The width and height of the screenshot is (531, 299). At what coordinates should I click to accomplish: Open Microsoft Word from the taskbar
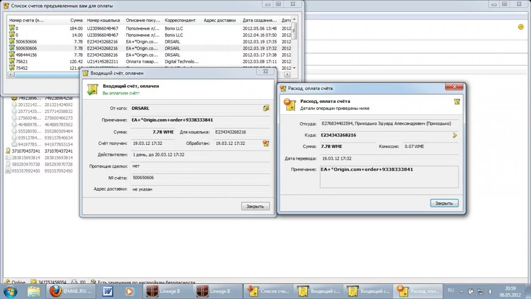(108, 291)
